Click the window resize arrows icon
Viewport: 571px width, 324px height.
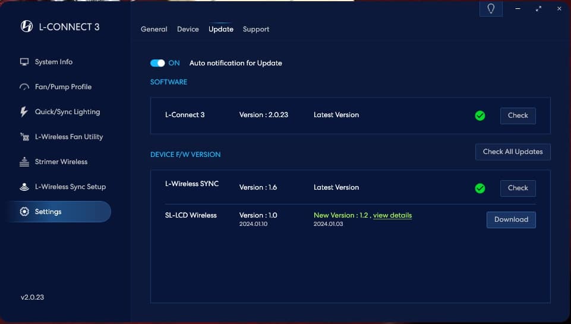[x=538, y=9]
